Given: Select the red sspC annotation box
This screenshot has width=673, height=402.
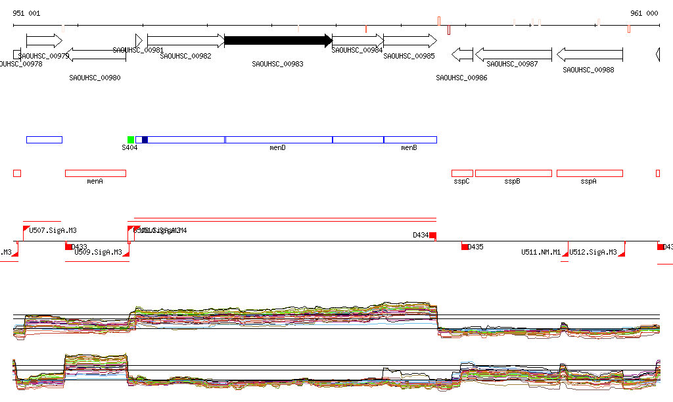Looking at the screenshot, I should coord(462,174).
